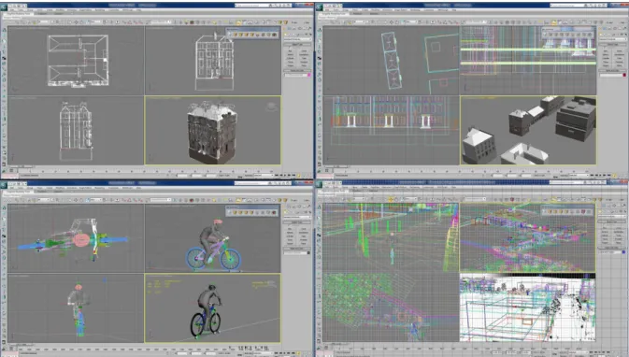Select the Move tool in the building window toolbar
Screen dimensions: 629x357
pos(76,22)
